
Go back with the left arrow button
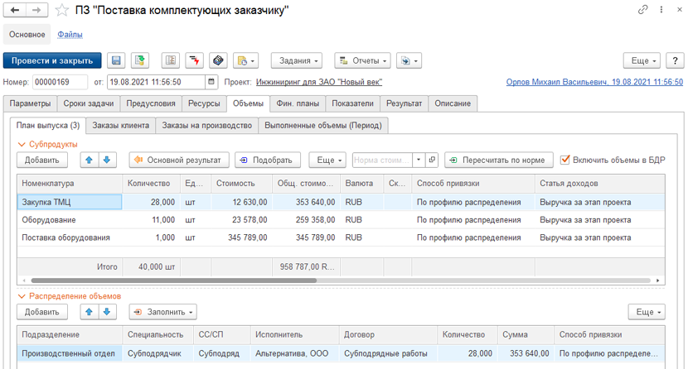(x=14, y=10)
